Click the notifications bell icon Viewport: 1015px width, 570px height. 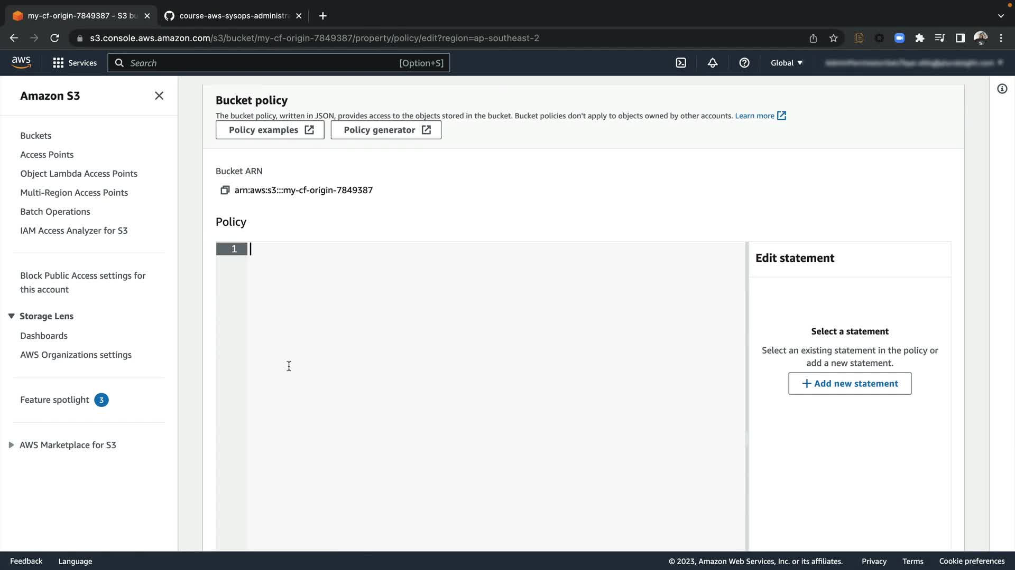[713, 63]
